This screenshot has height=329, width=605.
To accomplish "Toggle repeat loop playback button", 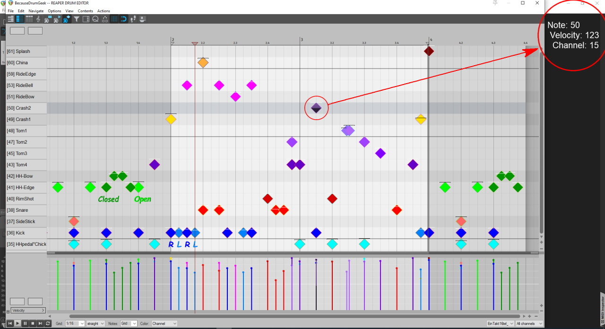I will tap(48, 323).
